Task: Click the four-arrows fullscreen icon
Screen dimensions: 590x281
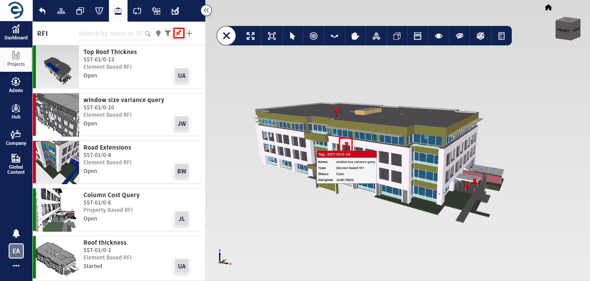Action: click(251, 36)
